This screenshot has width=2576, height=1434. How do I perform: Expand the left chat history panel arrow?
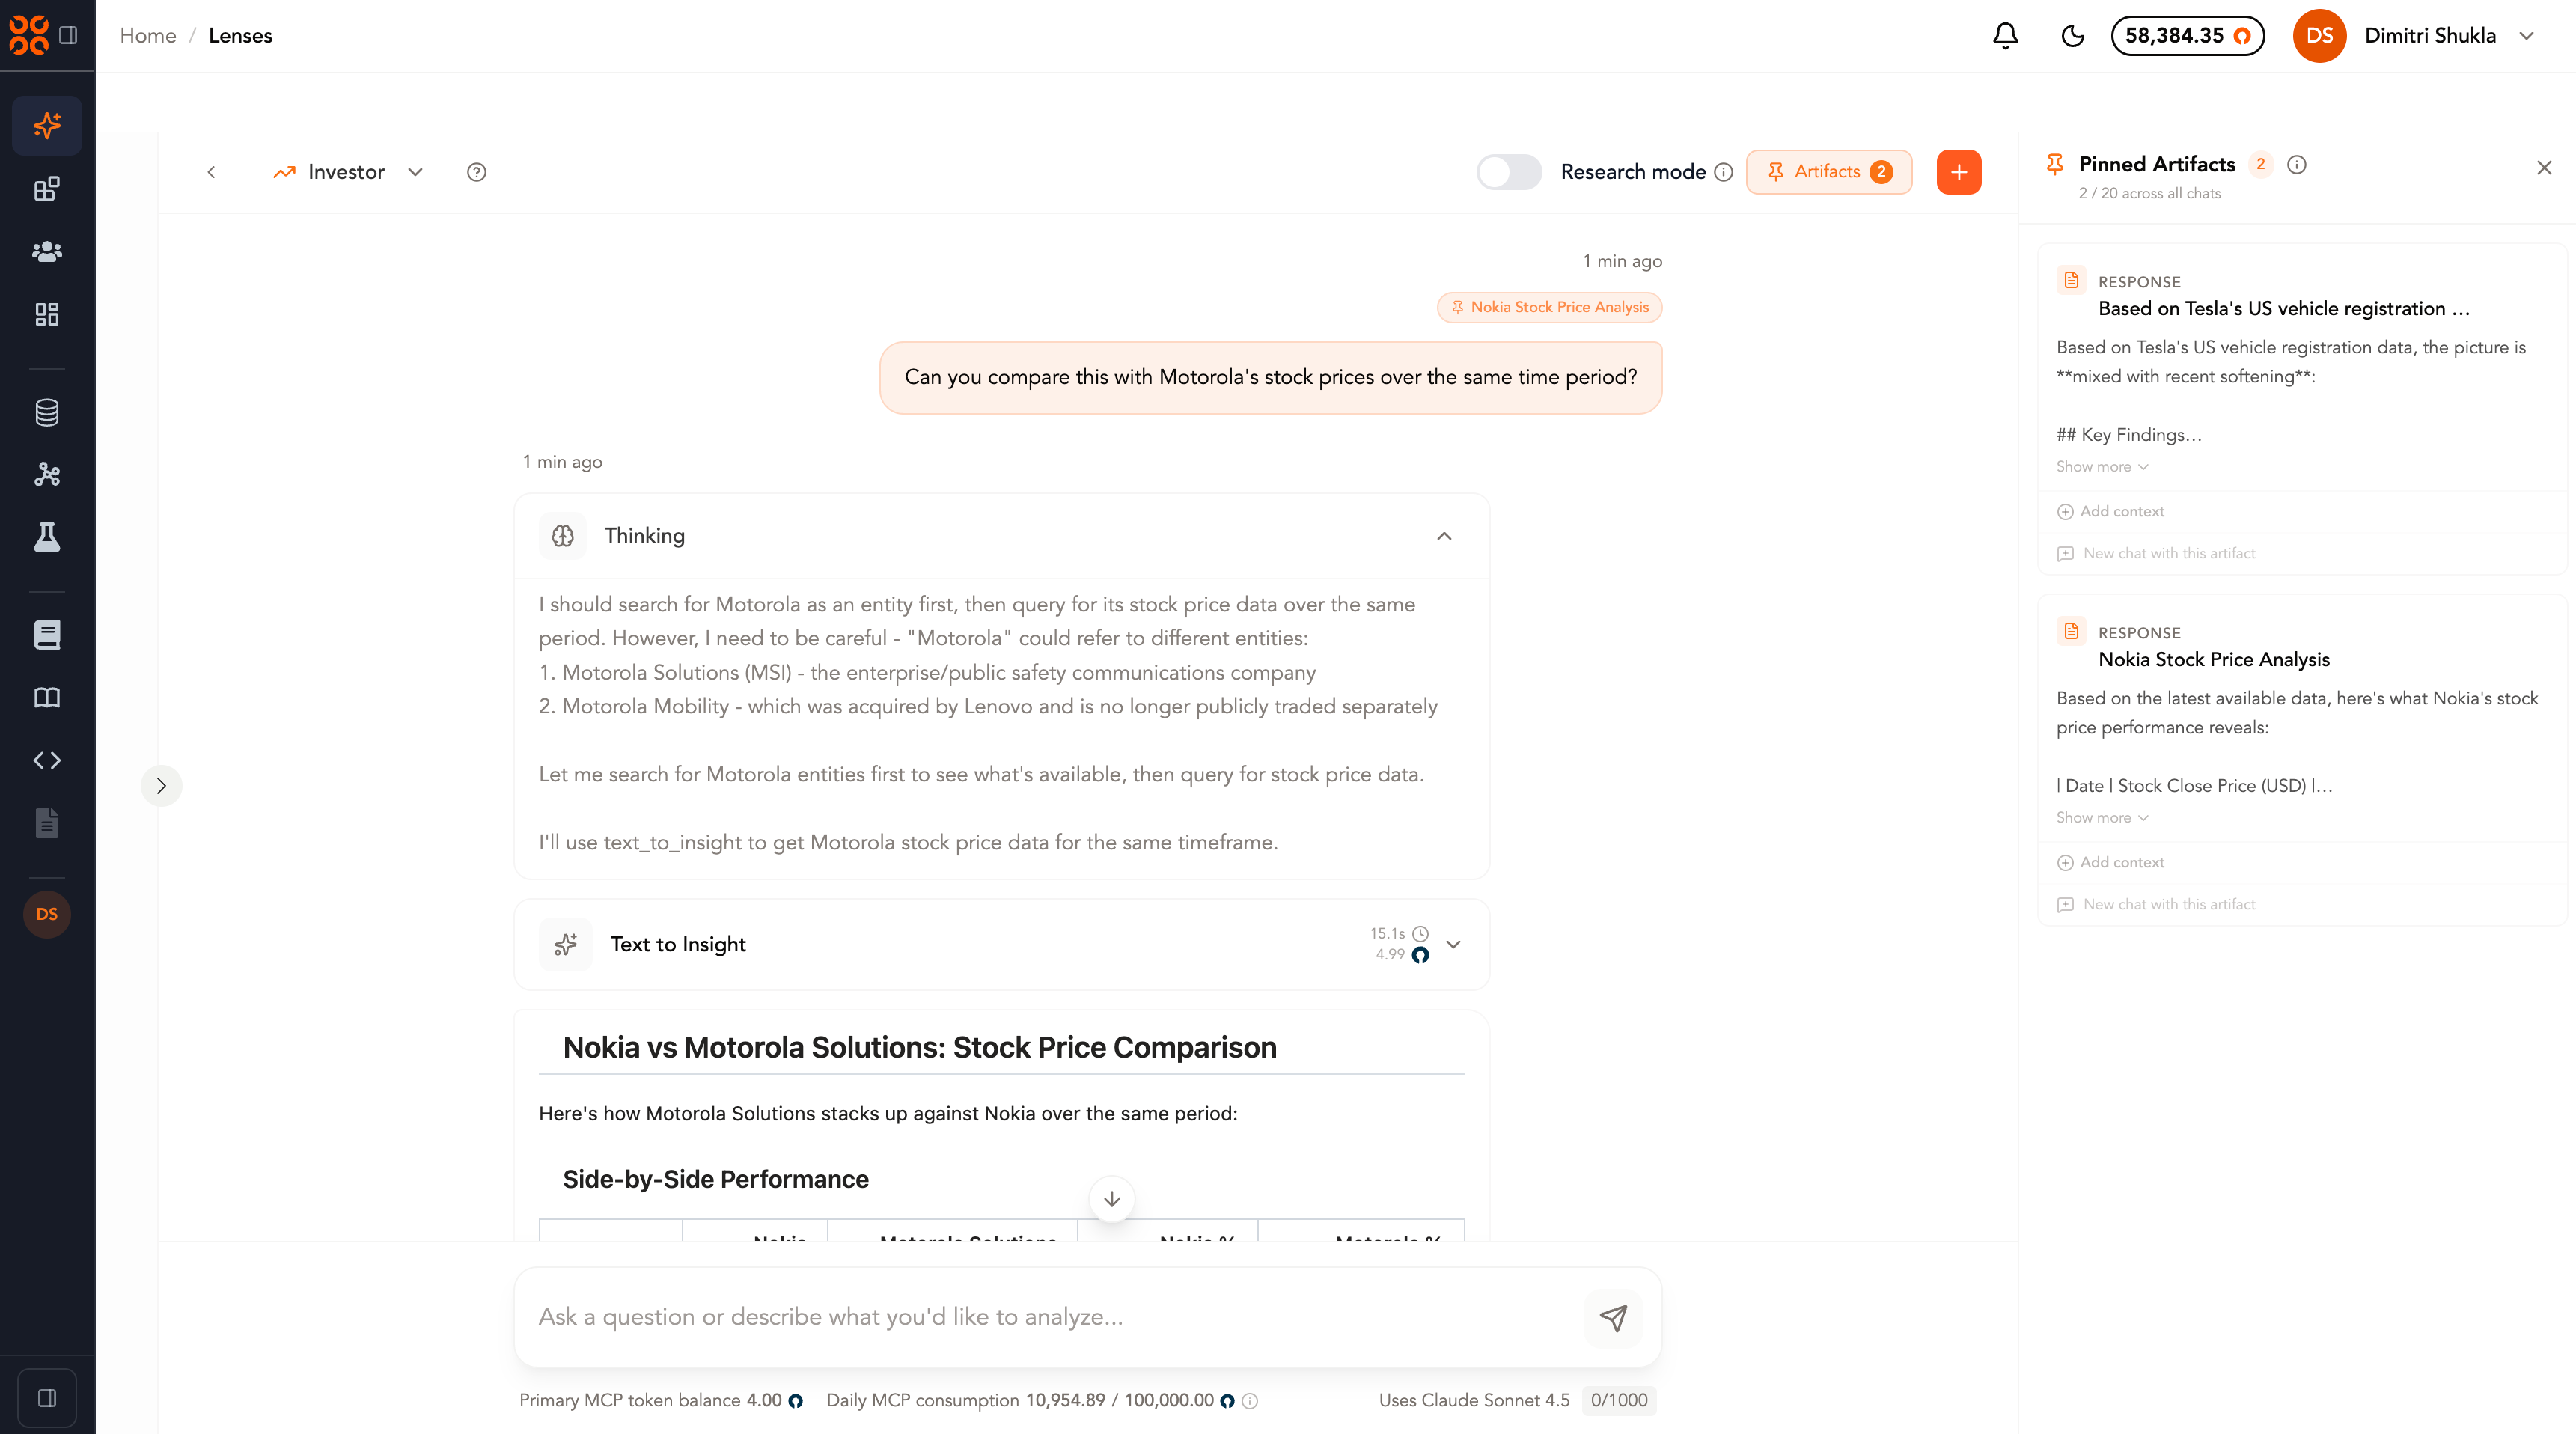(x=161, y=786)
